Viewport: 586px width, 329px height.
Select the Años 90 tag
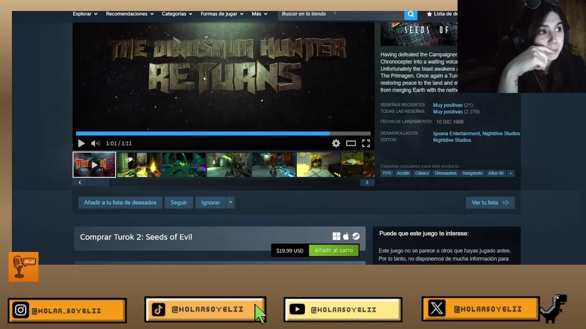point(496,173)
